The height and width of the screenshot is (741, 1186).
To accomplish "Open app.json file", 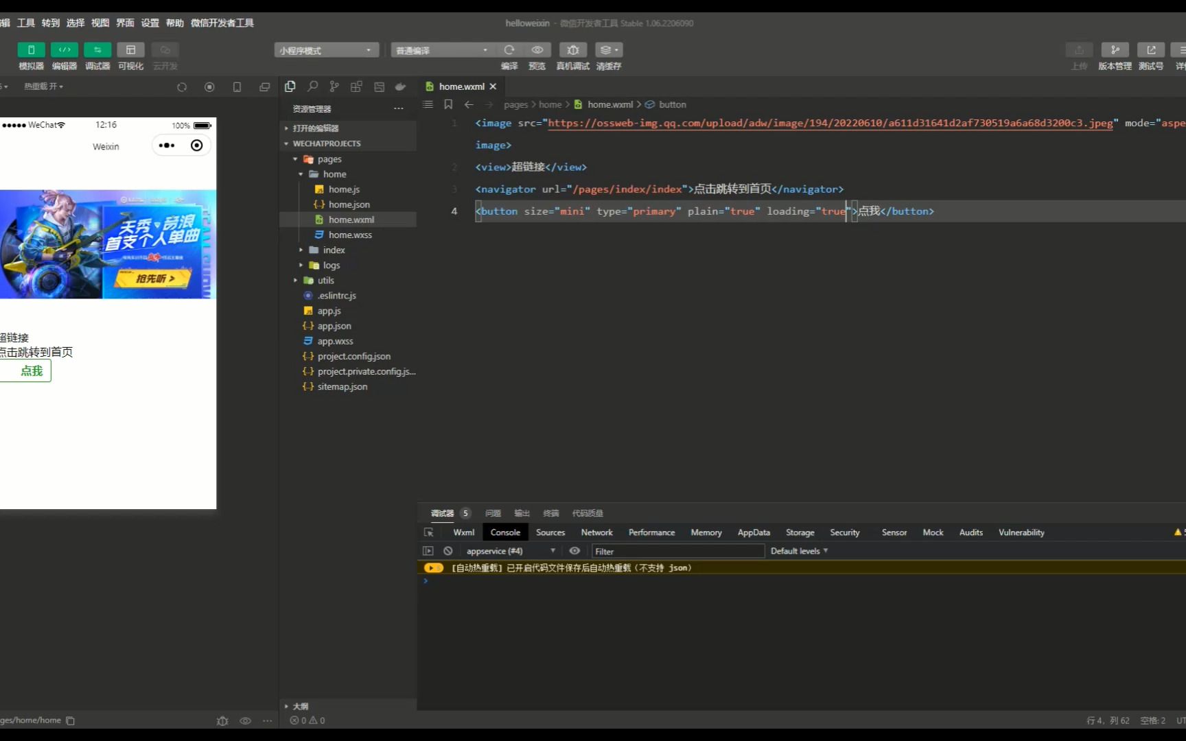I will (x=348, y=326).
